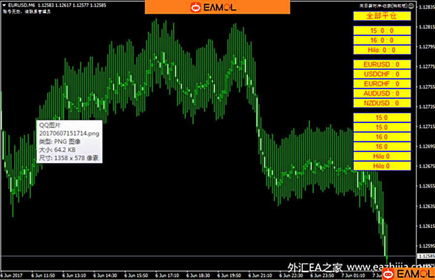This screenshot has width=435, height=280.
Task: Select the "Hilo: 0 : 0" button
Action: [x=382, y=50]
